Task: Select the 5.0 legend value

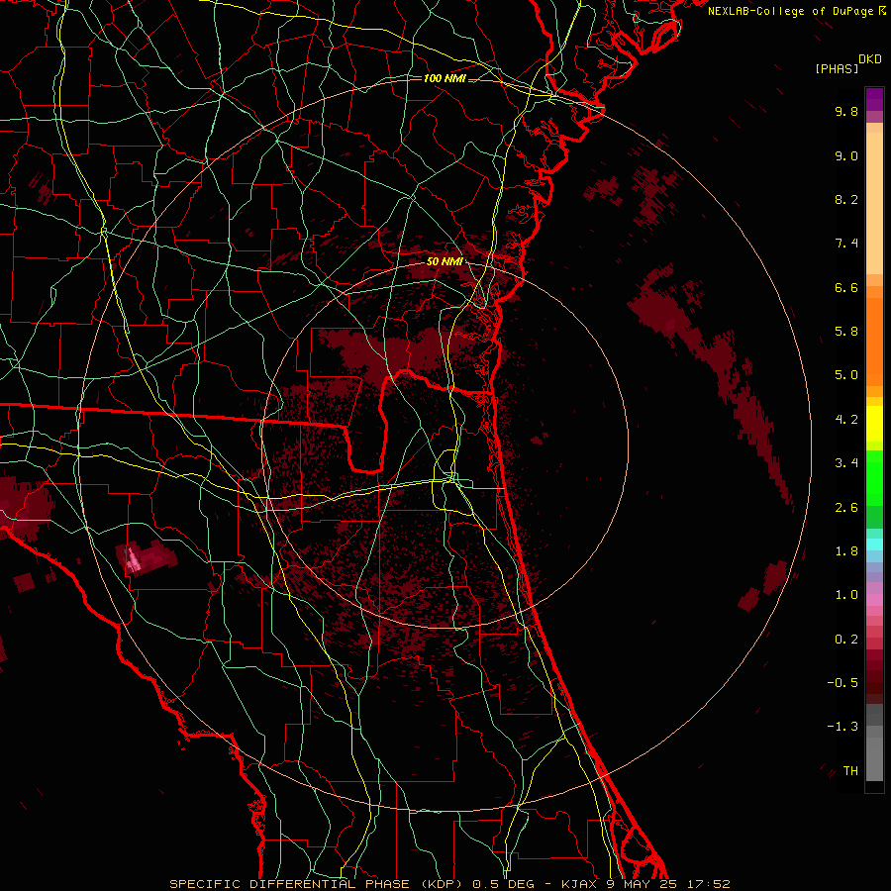Action: (x=846, y=375)
